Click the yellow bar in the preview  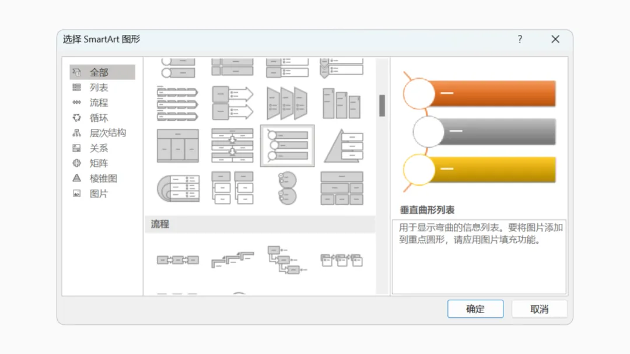[x=494, y=170]
